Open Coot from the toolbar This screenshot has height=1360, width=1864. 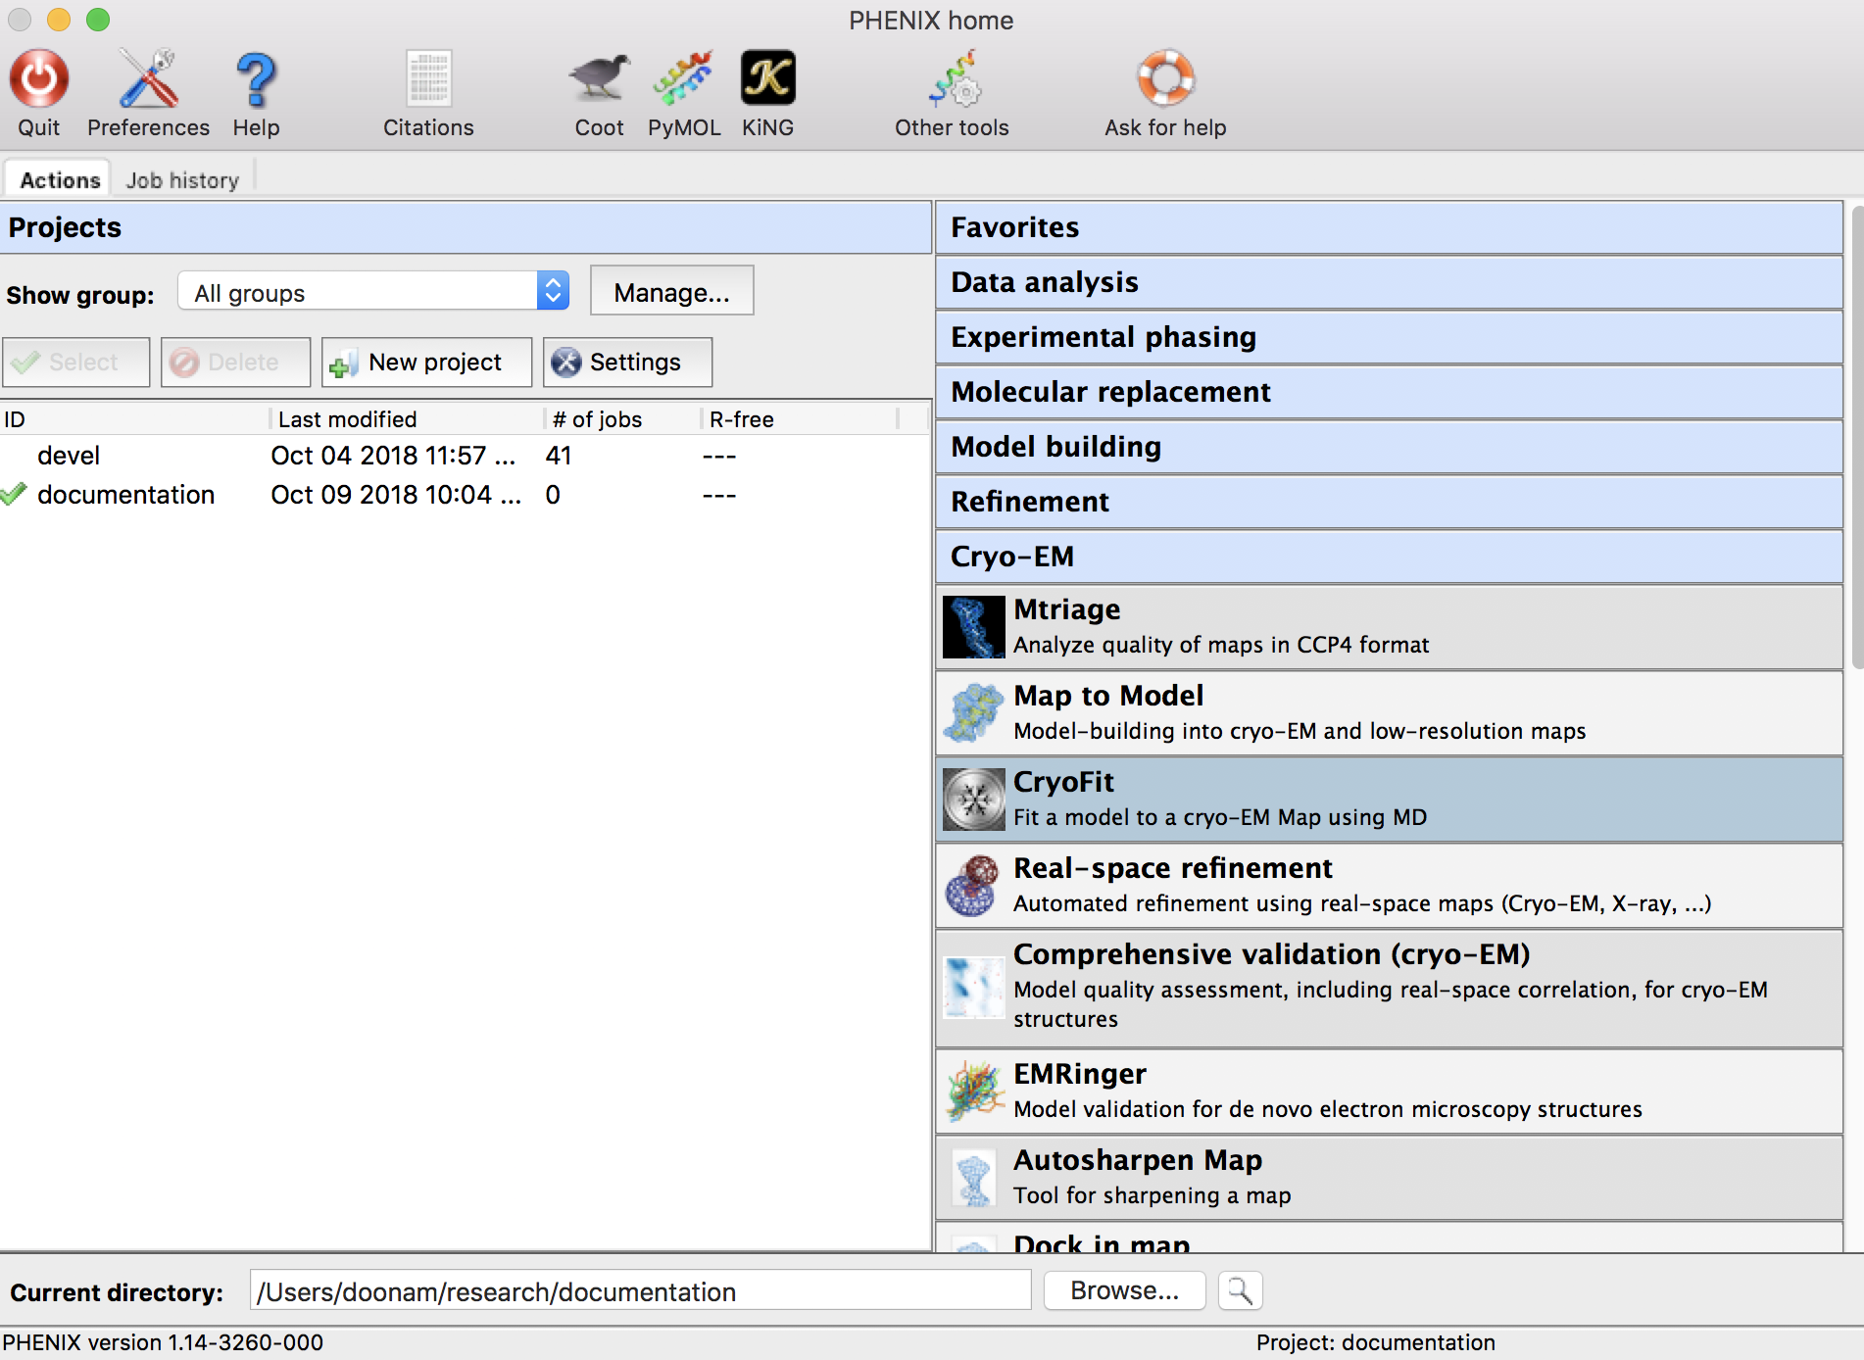[598, 93]
